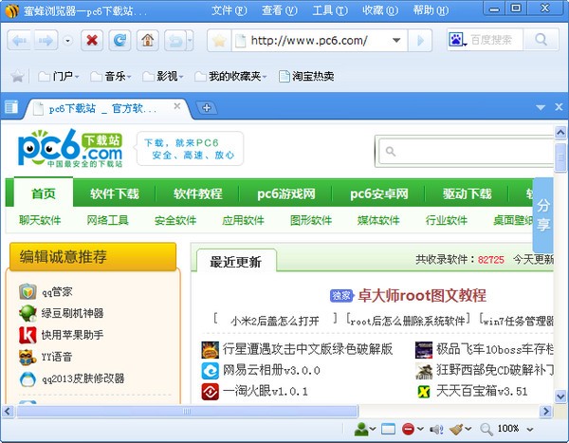Click the 分享 side share button

pos(542,215)
